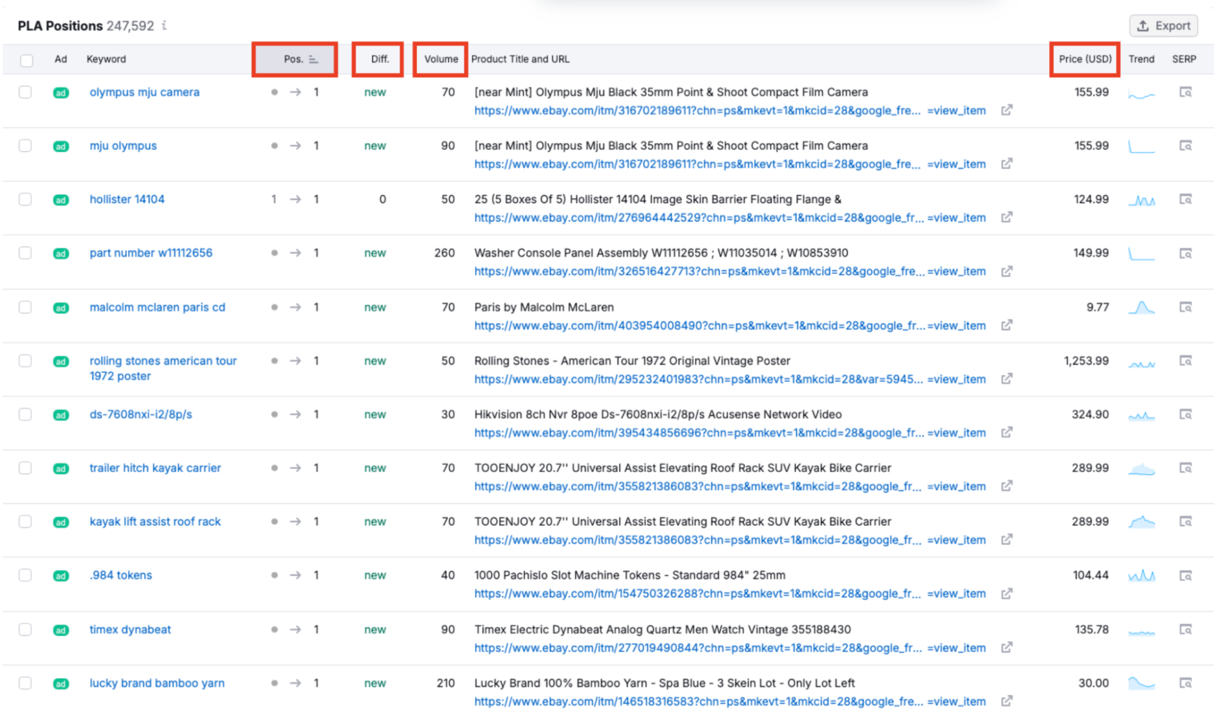1220x713 pixels.
Task: Click the Export upload icon
Action: (1142, 26)
